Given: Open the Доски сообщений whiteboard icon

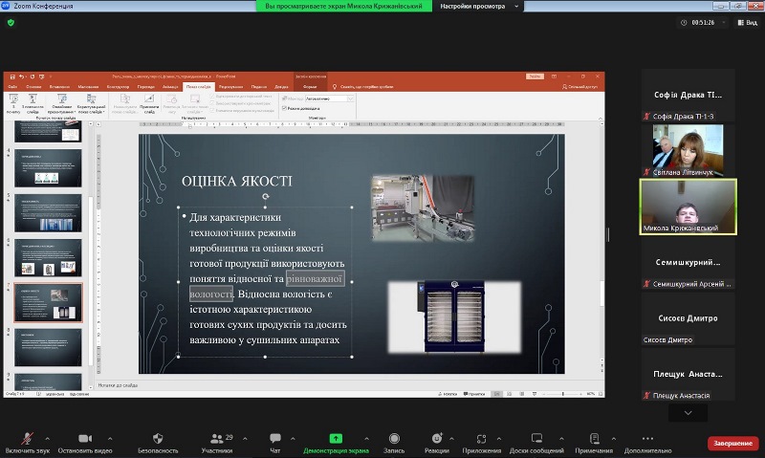Looking at the screenshot, I should (536, 437).
